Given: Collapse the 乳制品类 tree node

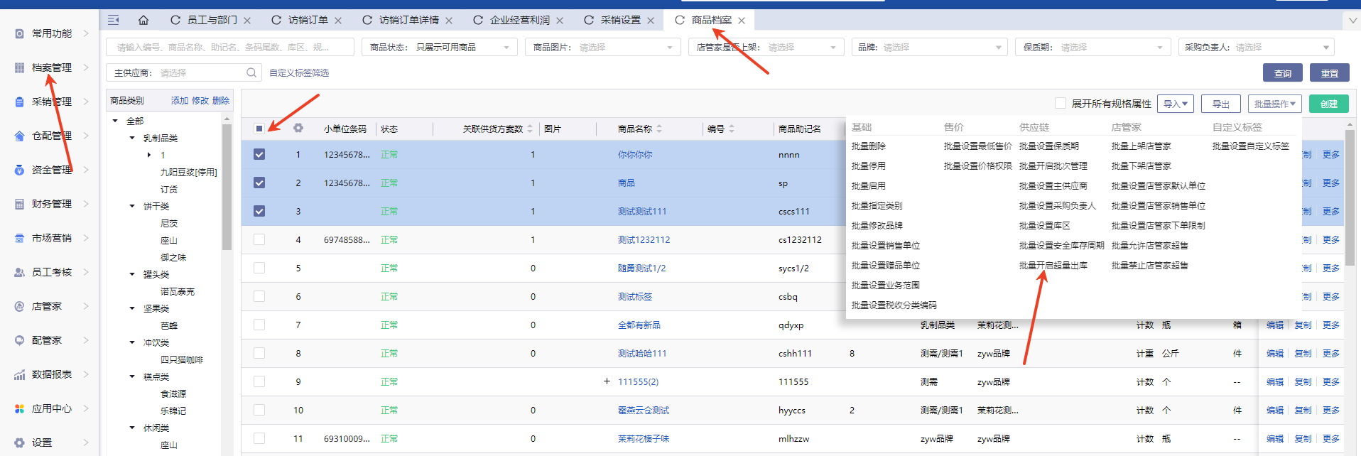Looking at the screenshot, I should point(132,138).
